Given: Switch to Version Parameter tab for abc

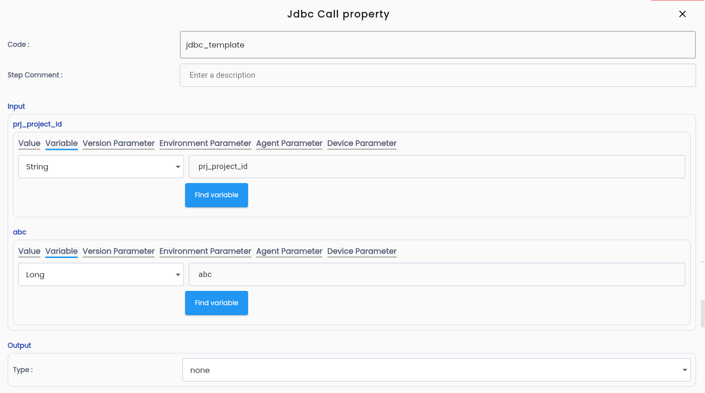Looking at the screenshot, I should click(119, 251).
